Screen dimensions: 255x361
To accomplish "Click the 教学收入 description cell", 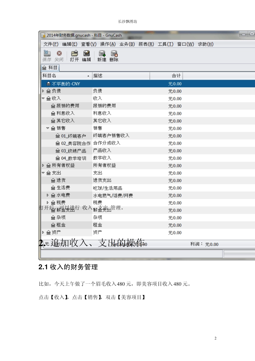I will pos(102,158).
